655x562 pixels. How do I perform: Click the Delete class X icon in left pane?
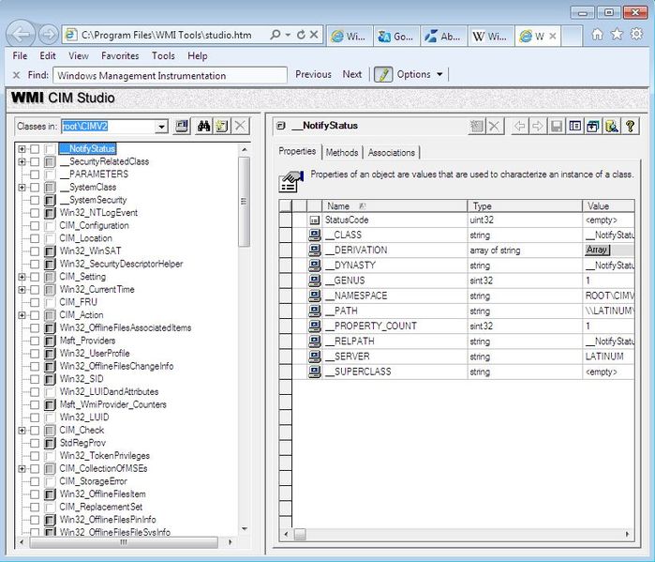(240, 126)
